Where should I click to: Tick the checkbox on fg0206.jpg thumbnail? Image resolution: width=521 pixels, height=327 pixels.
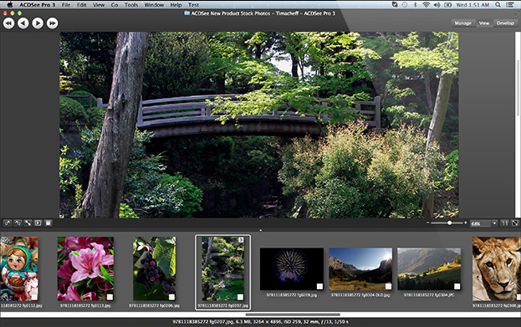[171, 297]
